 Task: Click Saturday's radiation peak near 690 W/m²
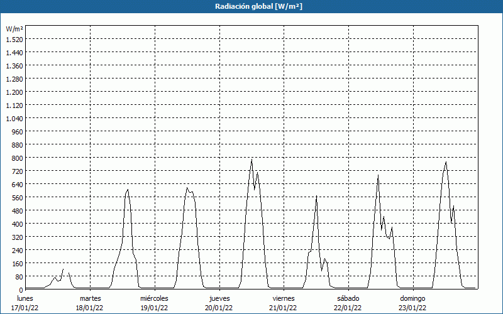pyautogui.click(x=379, y=175)
